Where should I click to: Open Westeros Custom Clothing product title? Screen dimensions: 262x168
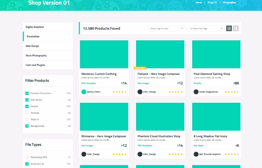click(x=99, y=74)
